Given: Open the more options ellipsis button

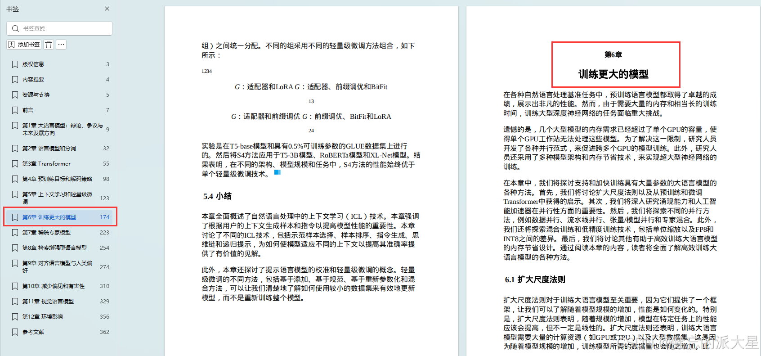Looking at the screenshot, I should point(61,45).
